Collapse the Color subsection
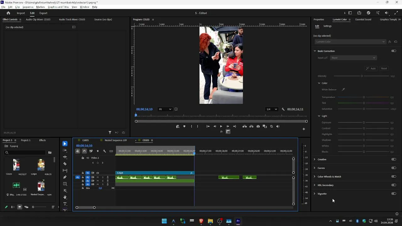The height and width of the screenshot is (226, 402). [x=319, y=83]
